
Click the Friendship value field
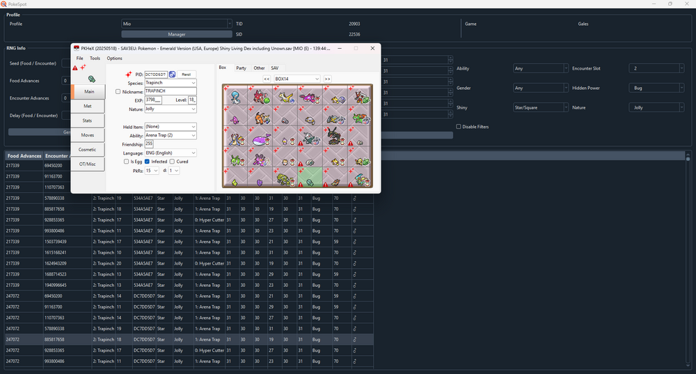pos(150,143)
